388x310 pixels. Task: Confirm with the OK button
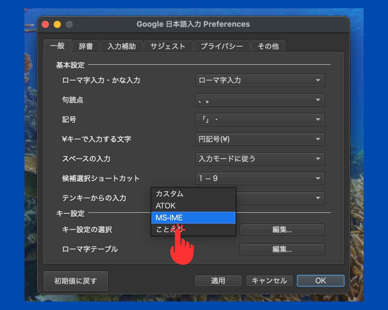click(321, 281)
